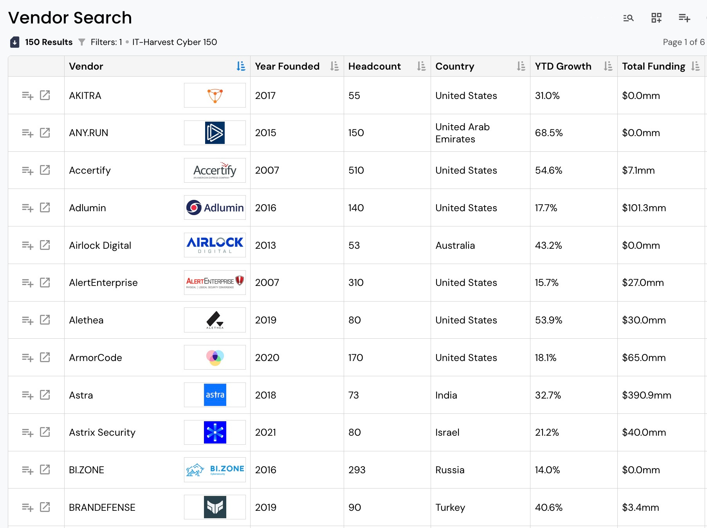Click the add grid widget icon
The height and width of the screenshot is (528, 707).
click(x=656, y=18)
